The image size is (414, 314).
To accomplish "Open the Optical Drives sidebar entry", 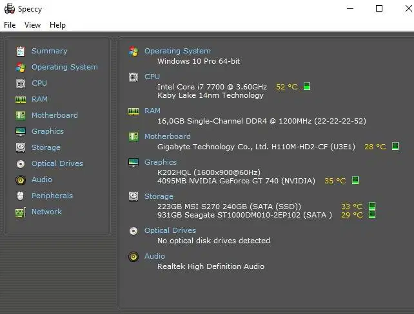I will [x=57, y=163].
